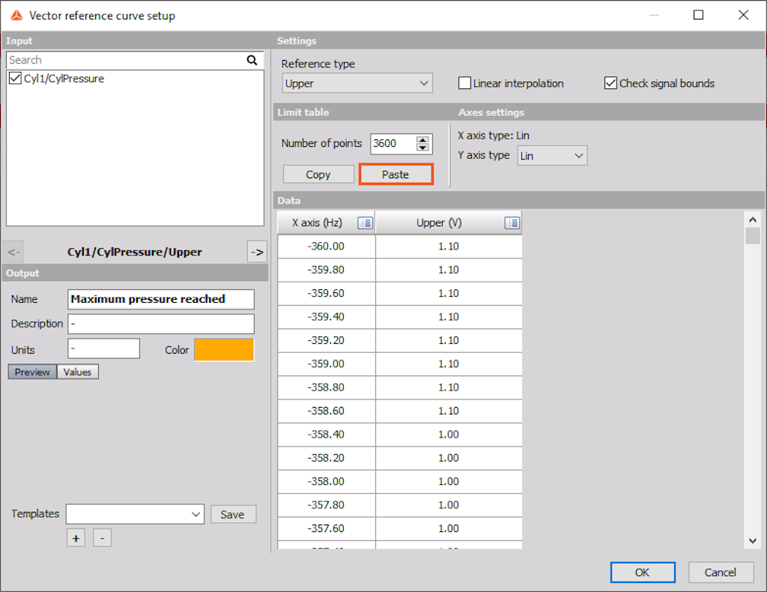Select the -357.80 X axis cell
Viewport: 767px width, 592px height.
[x=327, y=505]
